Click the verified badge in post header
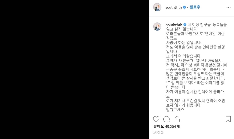This screenshot has height=139, width=234. [184, 7]
